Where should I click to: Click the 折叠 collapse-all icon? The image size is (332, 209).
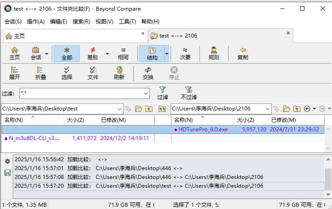(40, 73)
